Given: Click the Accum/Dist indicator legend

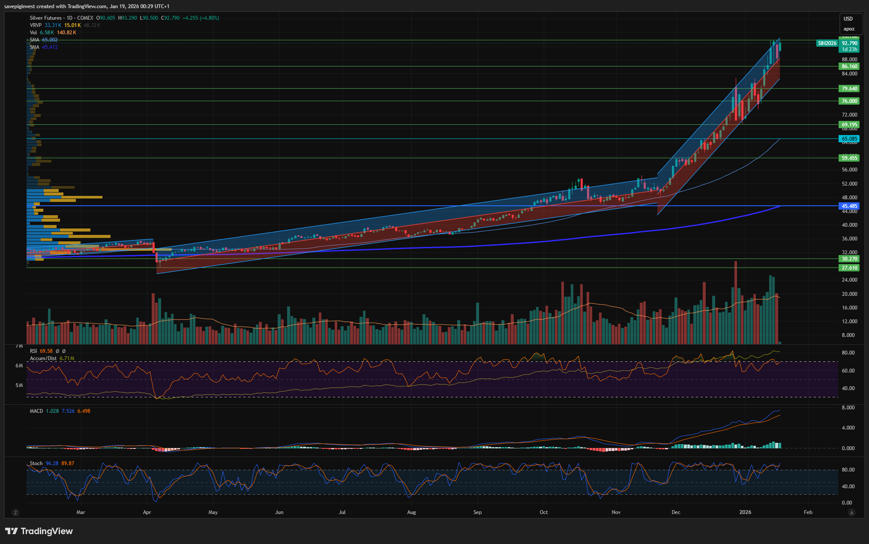Looking at the screenshot, I should 43,358.
